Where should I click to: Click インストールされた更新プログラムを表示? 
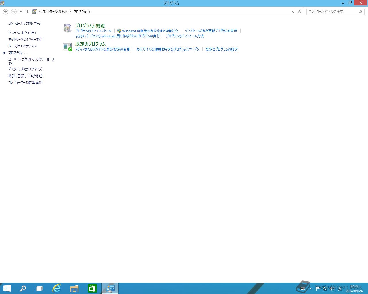pyautogui.click(x=211, y=31)
